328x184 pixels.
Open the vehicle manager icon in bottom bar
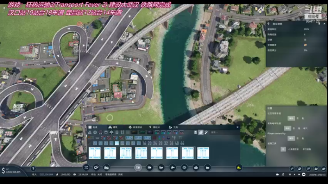[x=96, y=168]
